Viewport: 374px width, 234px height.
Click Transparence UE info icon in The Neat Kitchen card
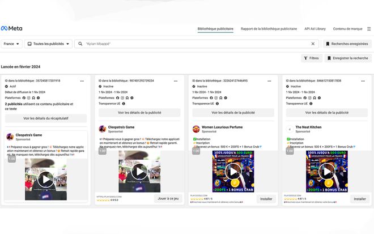[311, 104]
